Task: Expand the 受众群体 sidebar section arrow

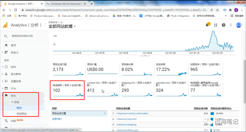Action: [x=2, y=74]
